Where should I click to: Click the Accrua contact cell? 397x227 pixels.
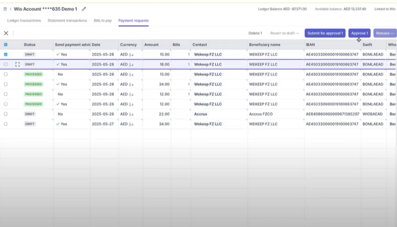point(219,114)
